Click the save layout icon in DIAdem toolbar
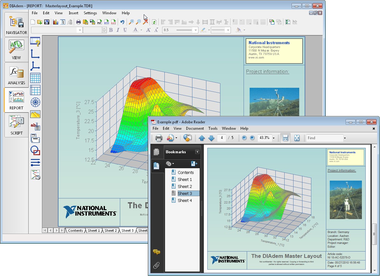 tap(47, 22)
